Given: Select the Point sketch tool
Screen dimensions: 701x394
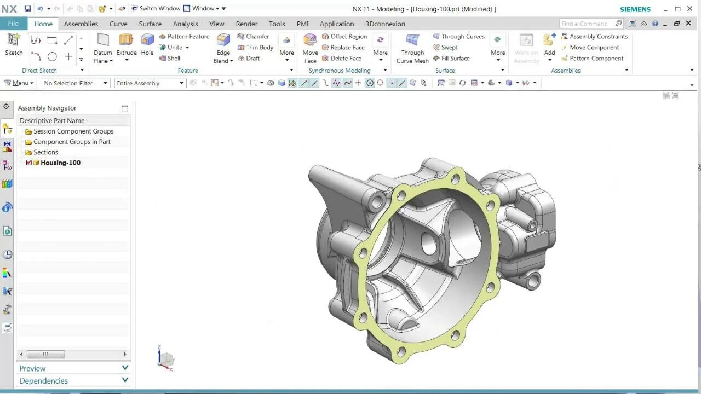Looking at the screenshot, I should click(x=68, y=56).
